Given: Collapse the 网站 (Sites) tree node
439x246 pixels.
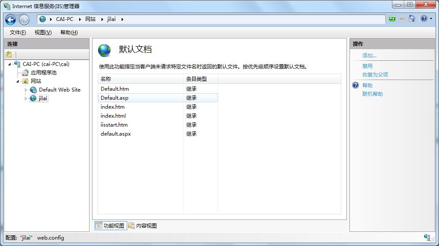Looking at the screenshot, I should click(x=18, y=81).
